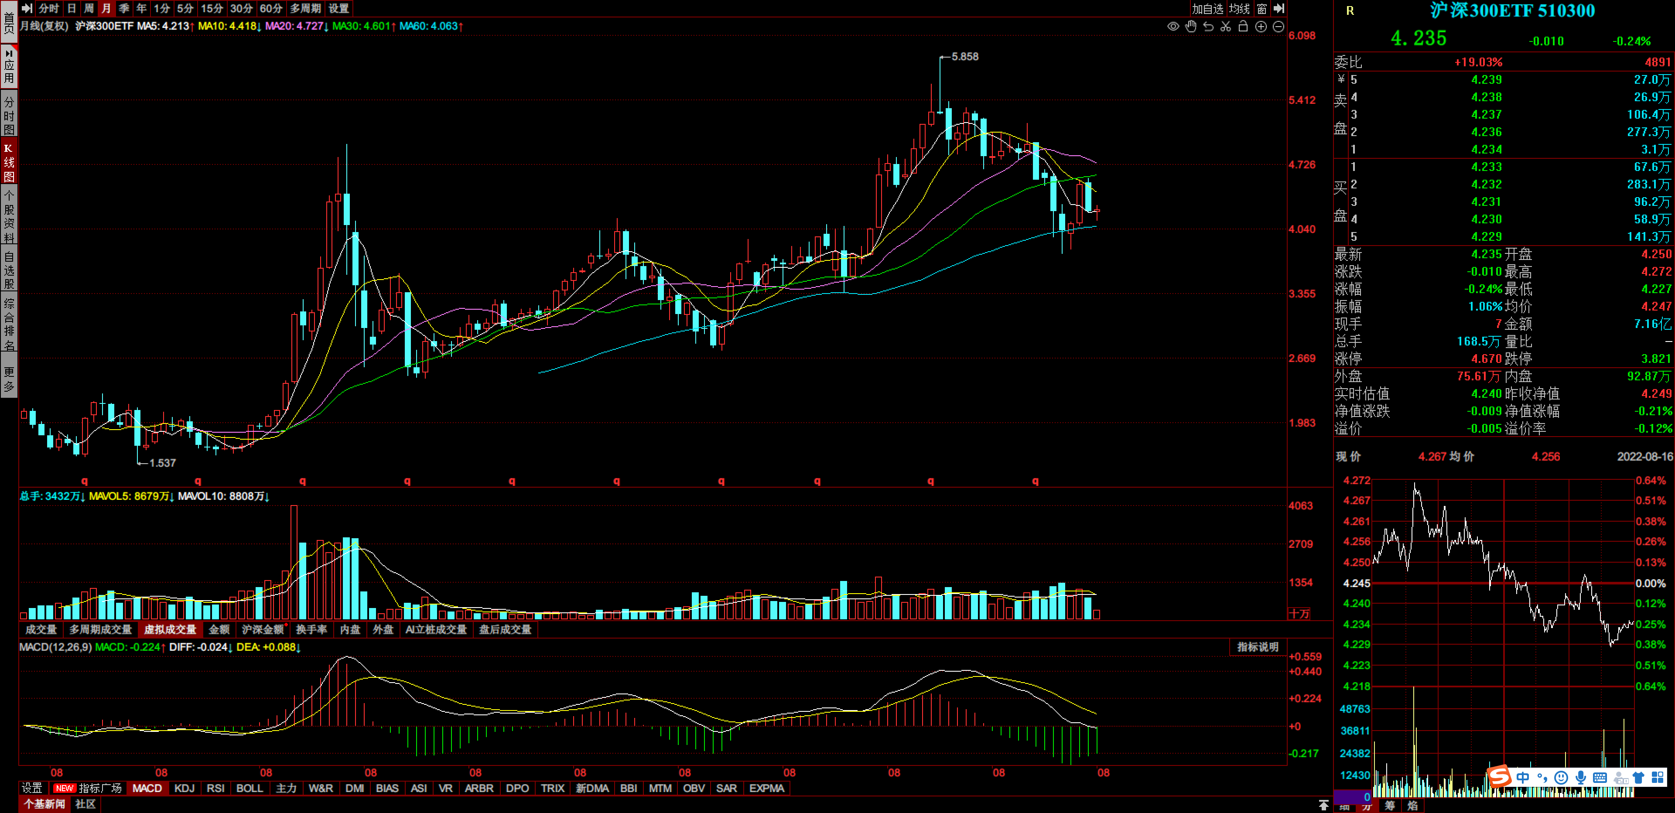Open Sogou soft keyboard icon
1675x813 pixels.
pyautogui.click(x=1600, y=777)
